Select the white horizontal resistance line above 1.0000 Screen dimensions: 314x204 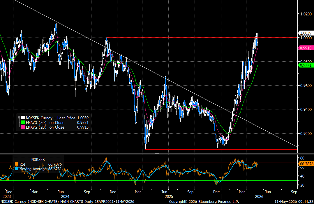point(176,21)
